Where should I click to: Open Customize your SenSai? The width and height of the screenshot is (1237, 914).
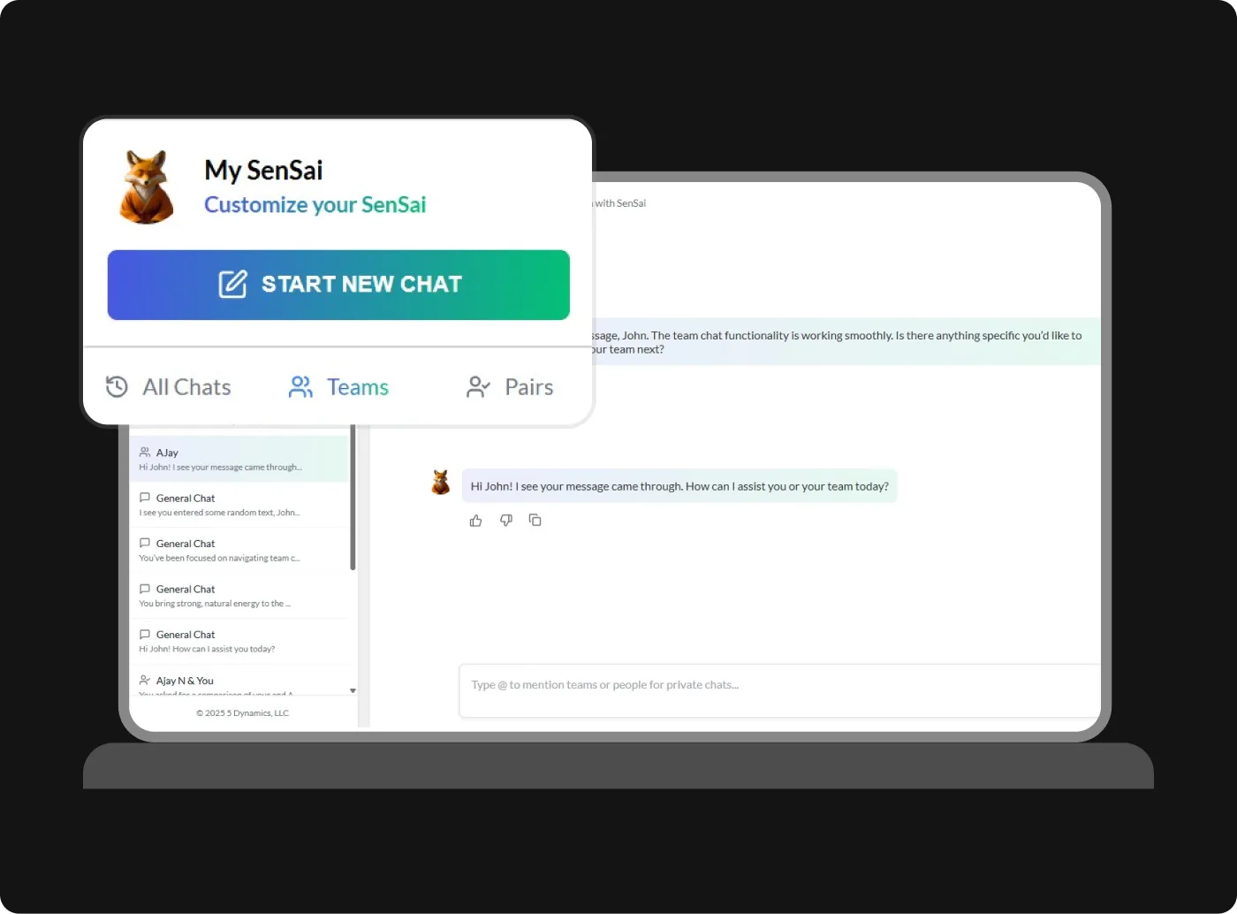[x=315, y=204]
